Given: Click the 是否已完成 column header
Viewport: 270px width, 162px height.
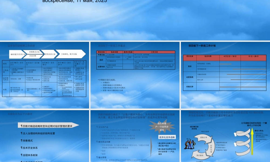Looking at the screenshot, I should point(128,52).
